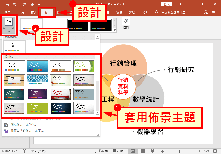This screenshot has height=154, width=221.
Task: Apply the dark teal theme
Action: tap(14, 94)
